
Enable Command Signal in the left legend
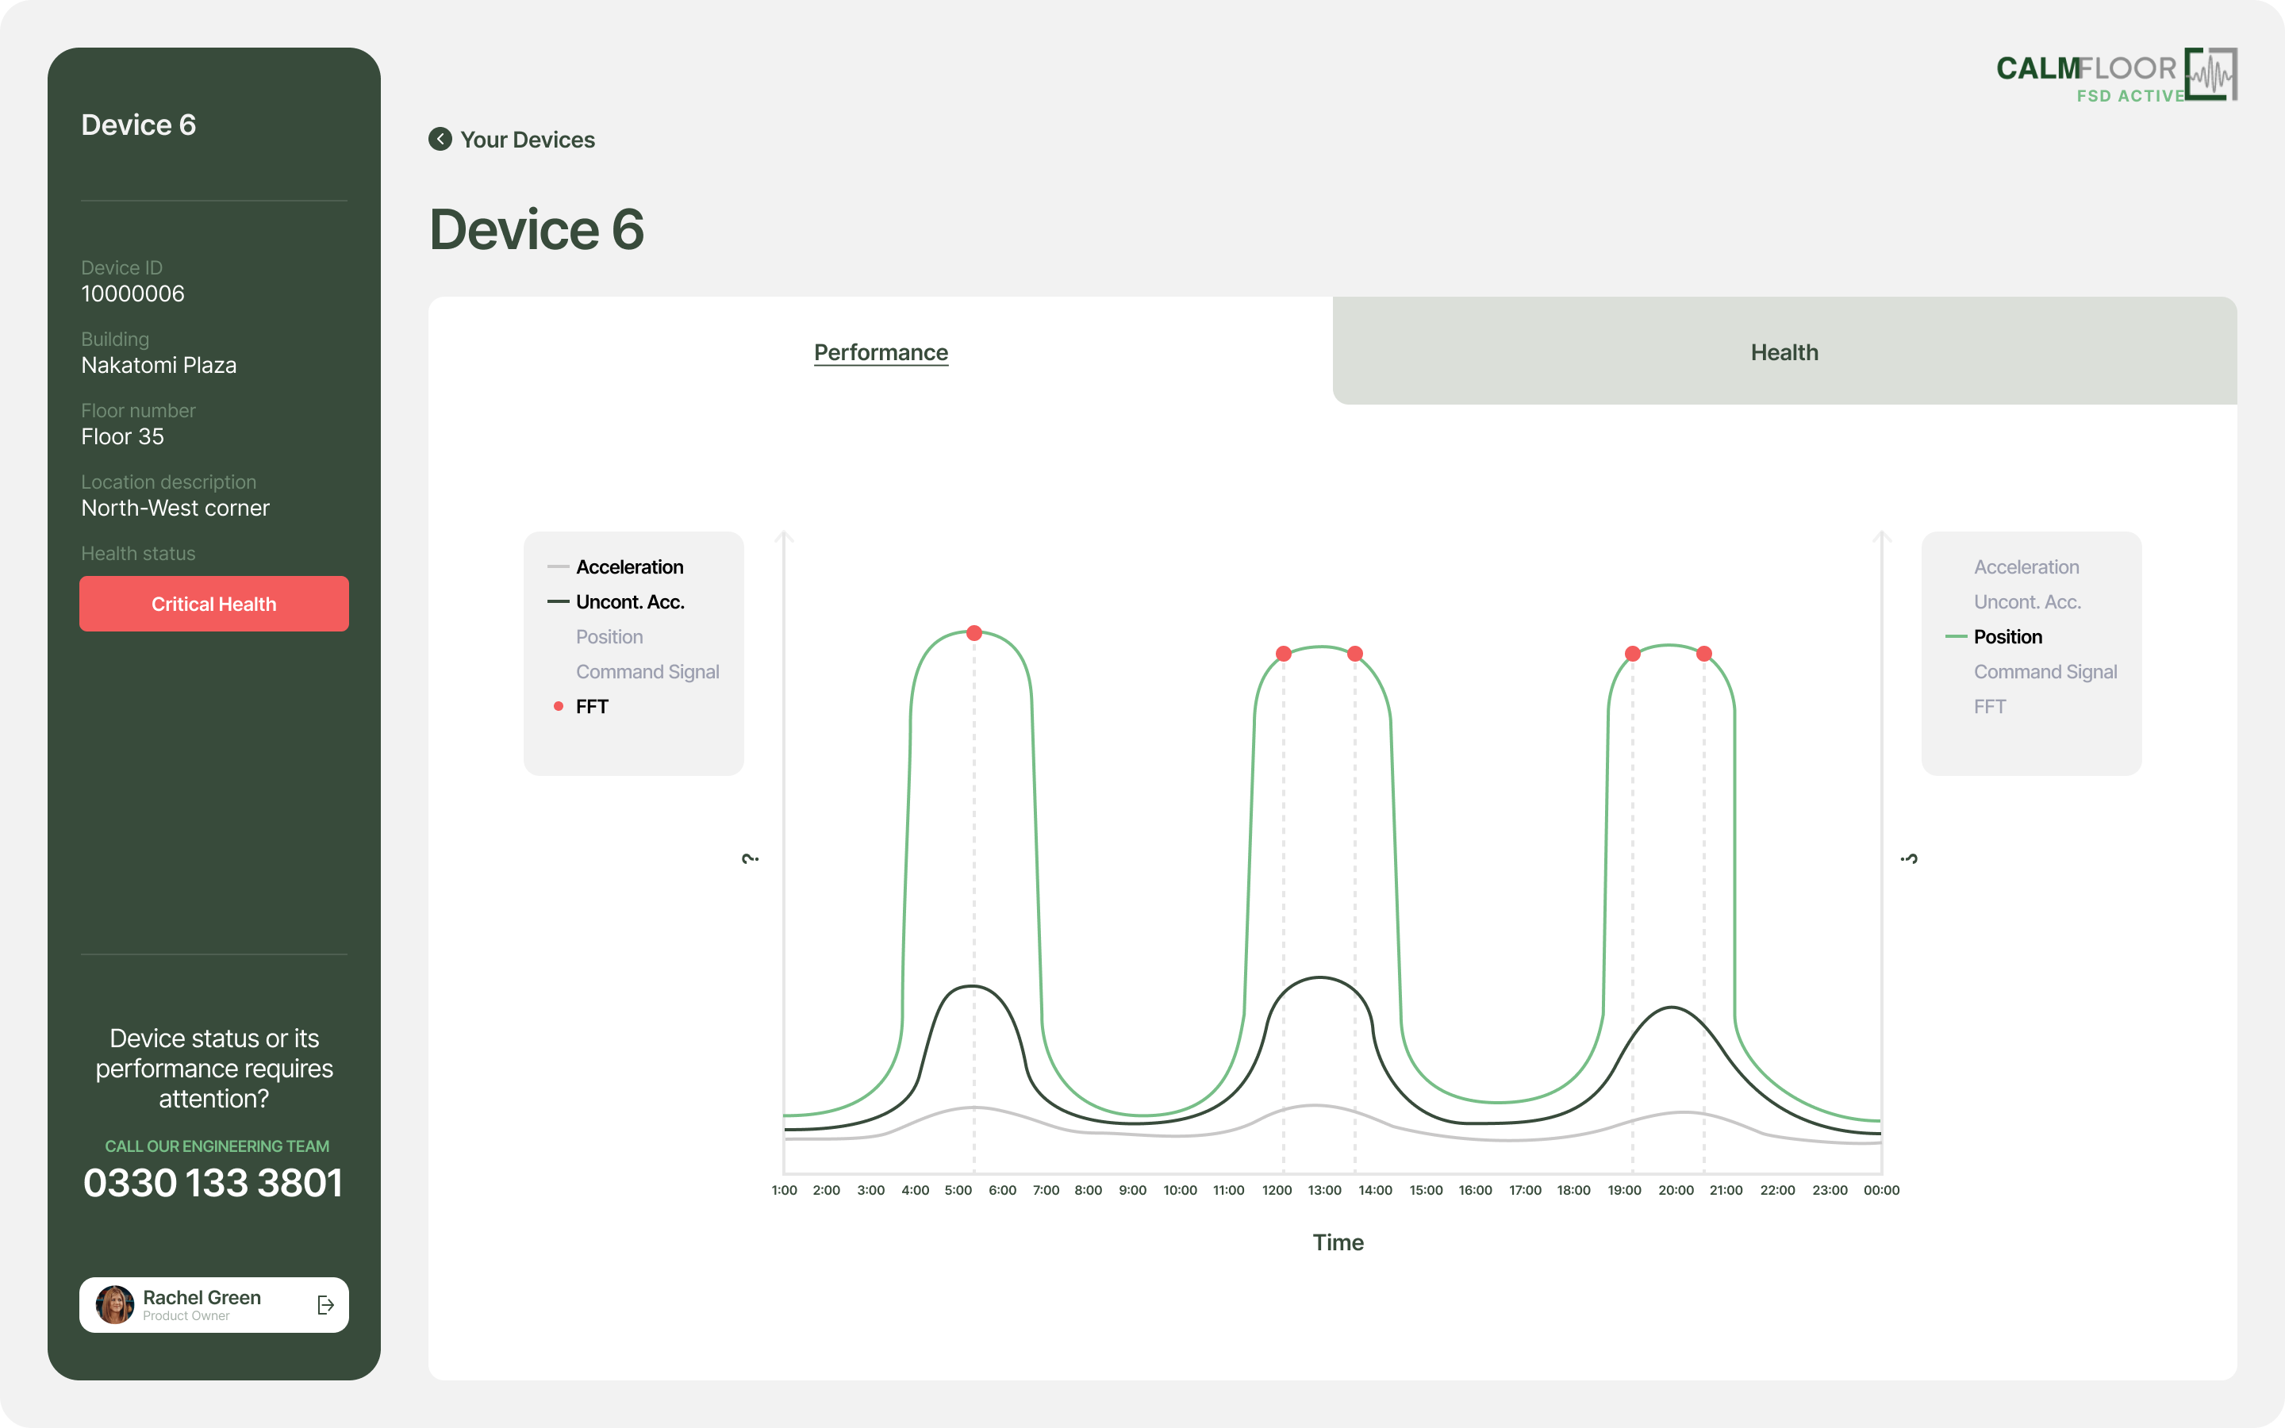coord(647,671)
